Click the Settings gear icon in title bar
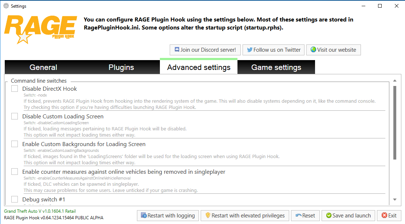 tap(6, 6)
